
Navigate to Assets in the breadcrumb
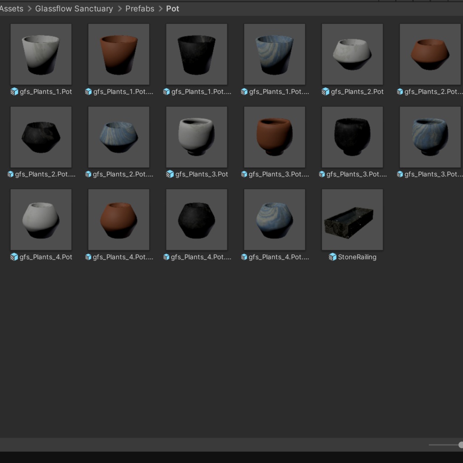(11, 9)
